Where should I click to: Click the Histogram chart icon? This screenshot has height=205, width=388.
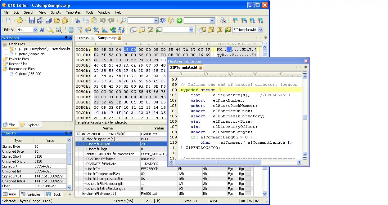point(105,30)
